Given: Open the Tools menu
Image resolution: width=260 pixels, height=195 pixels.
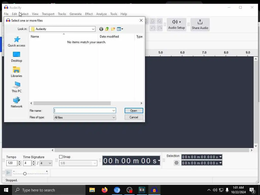Looking at the screenshot, I should tap(113, 14).
